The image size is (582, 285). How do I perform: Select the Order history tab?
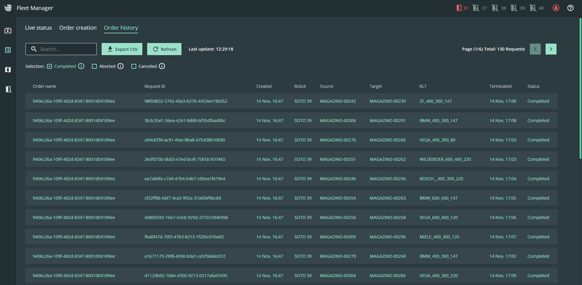(121, 28)
